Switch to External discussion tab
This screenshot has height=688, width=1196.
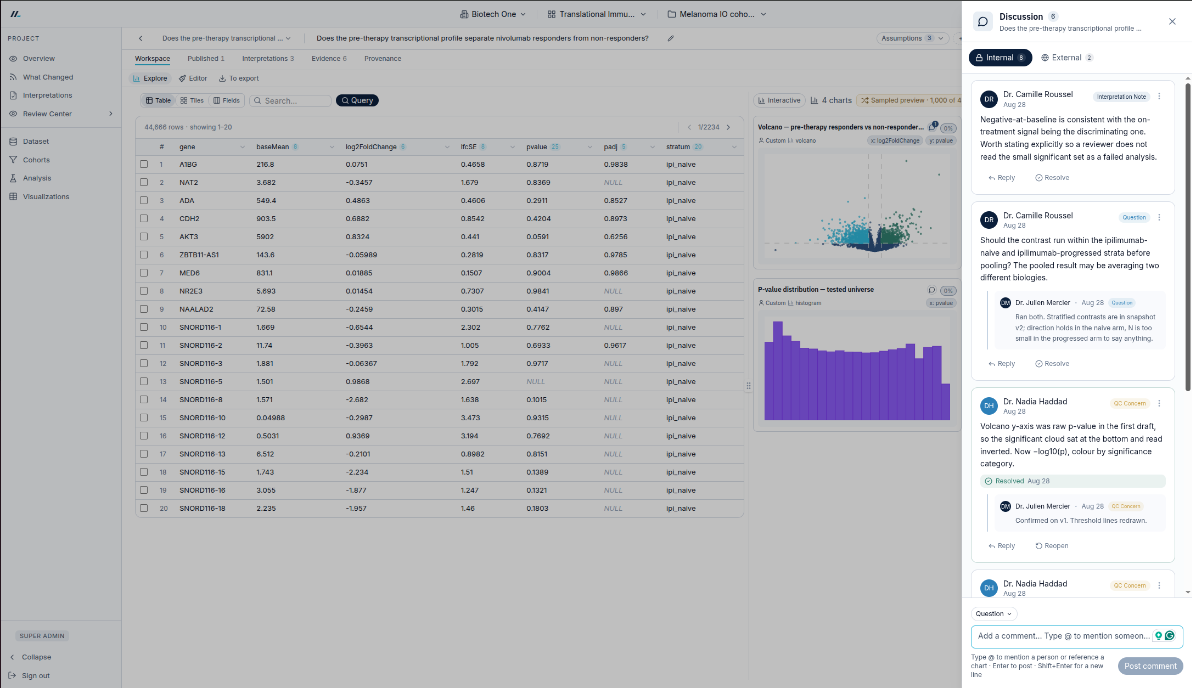tap(1066, 58)
